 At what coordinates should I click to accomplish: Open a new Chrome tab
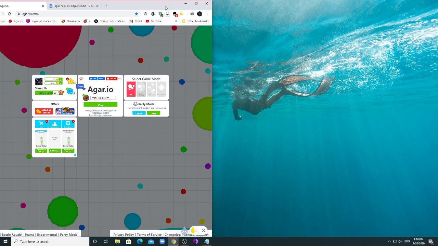[x=106, y=6]
